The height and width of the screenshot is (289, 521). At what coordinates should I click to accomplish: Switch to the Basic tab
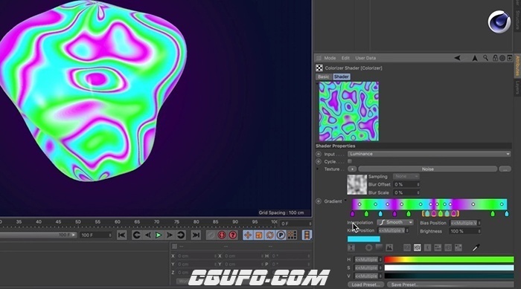coord(323,77)
